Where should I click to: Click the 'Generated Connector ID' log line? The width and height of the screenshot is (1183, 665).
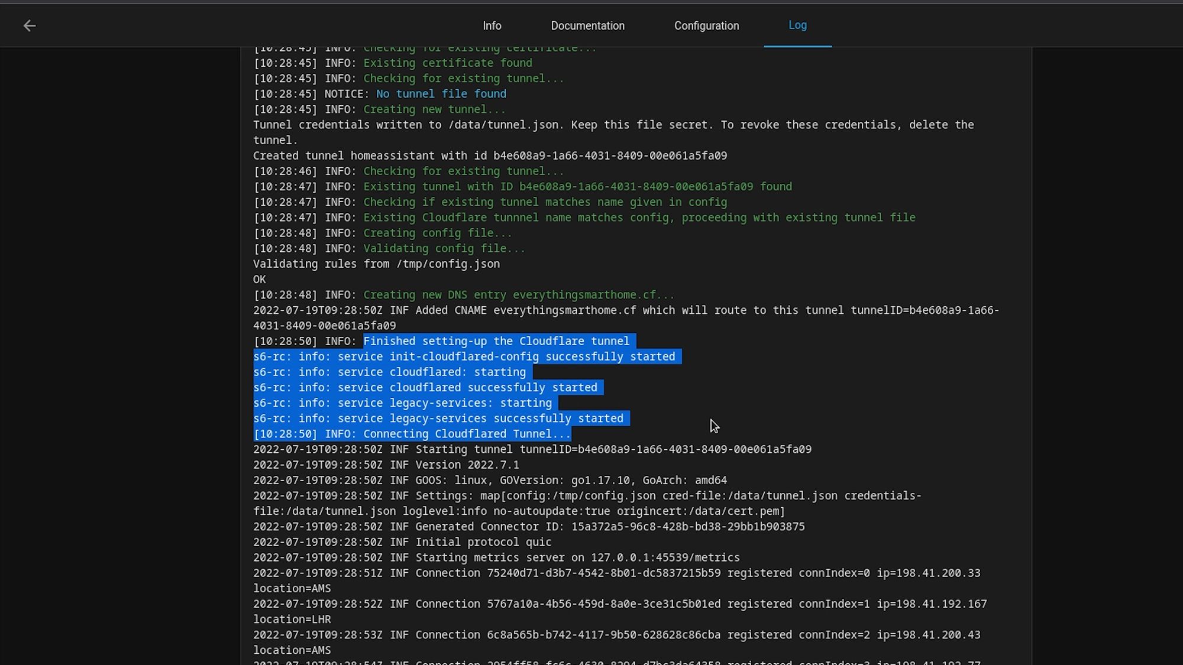click(529, 527)
